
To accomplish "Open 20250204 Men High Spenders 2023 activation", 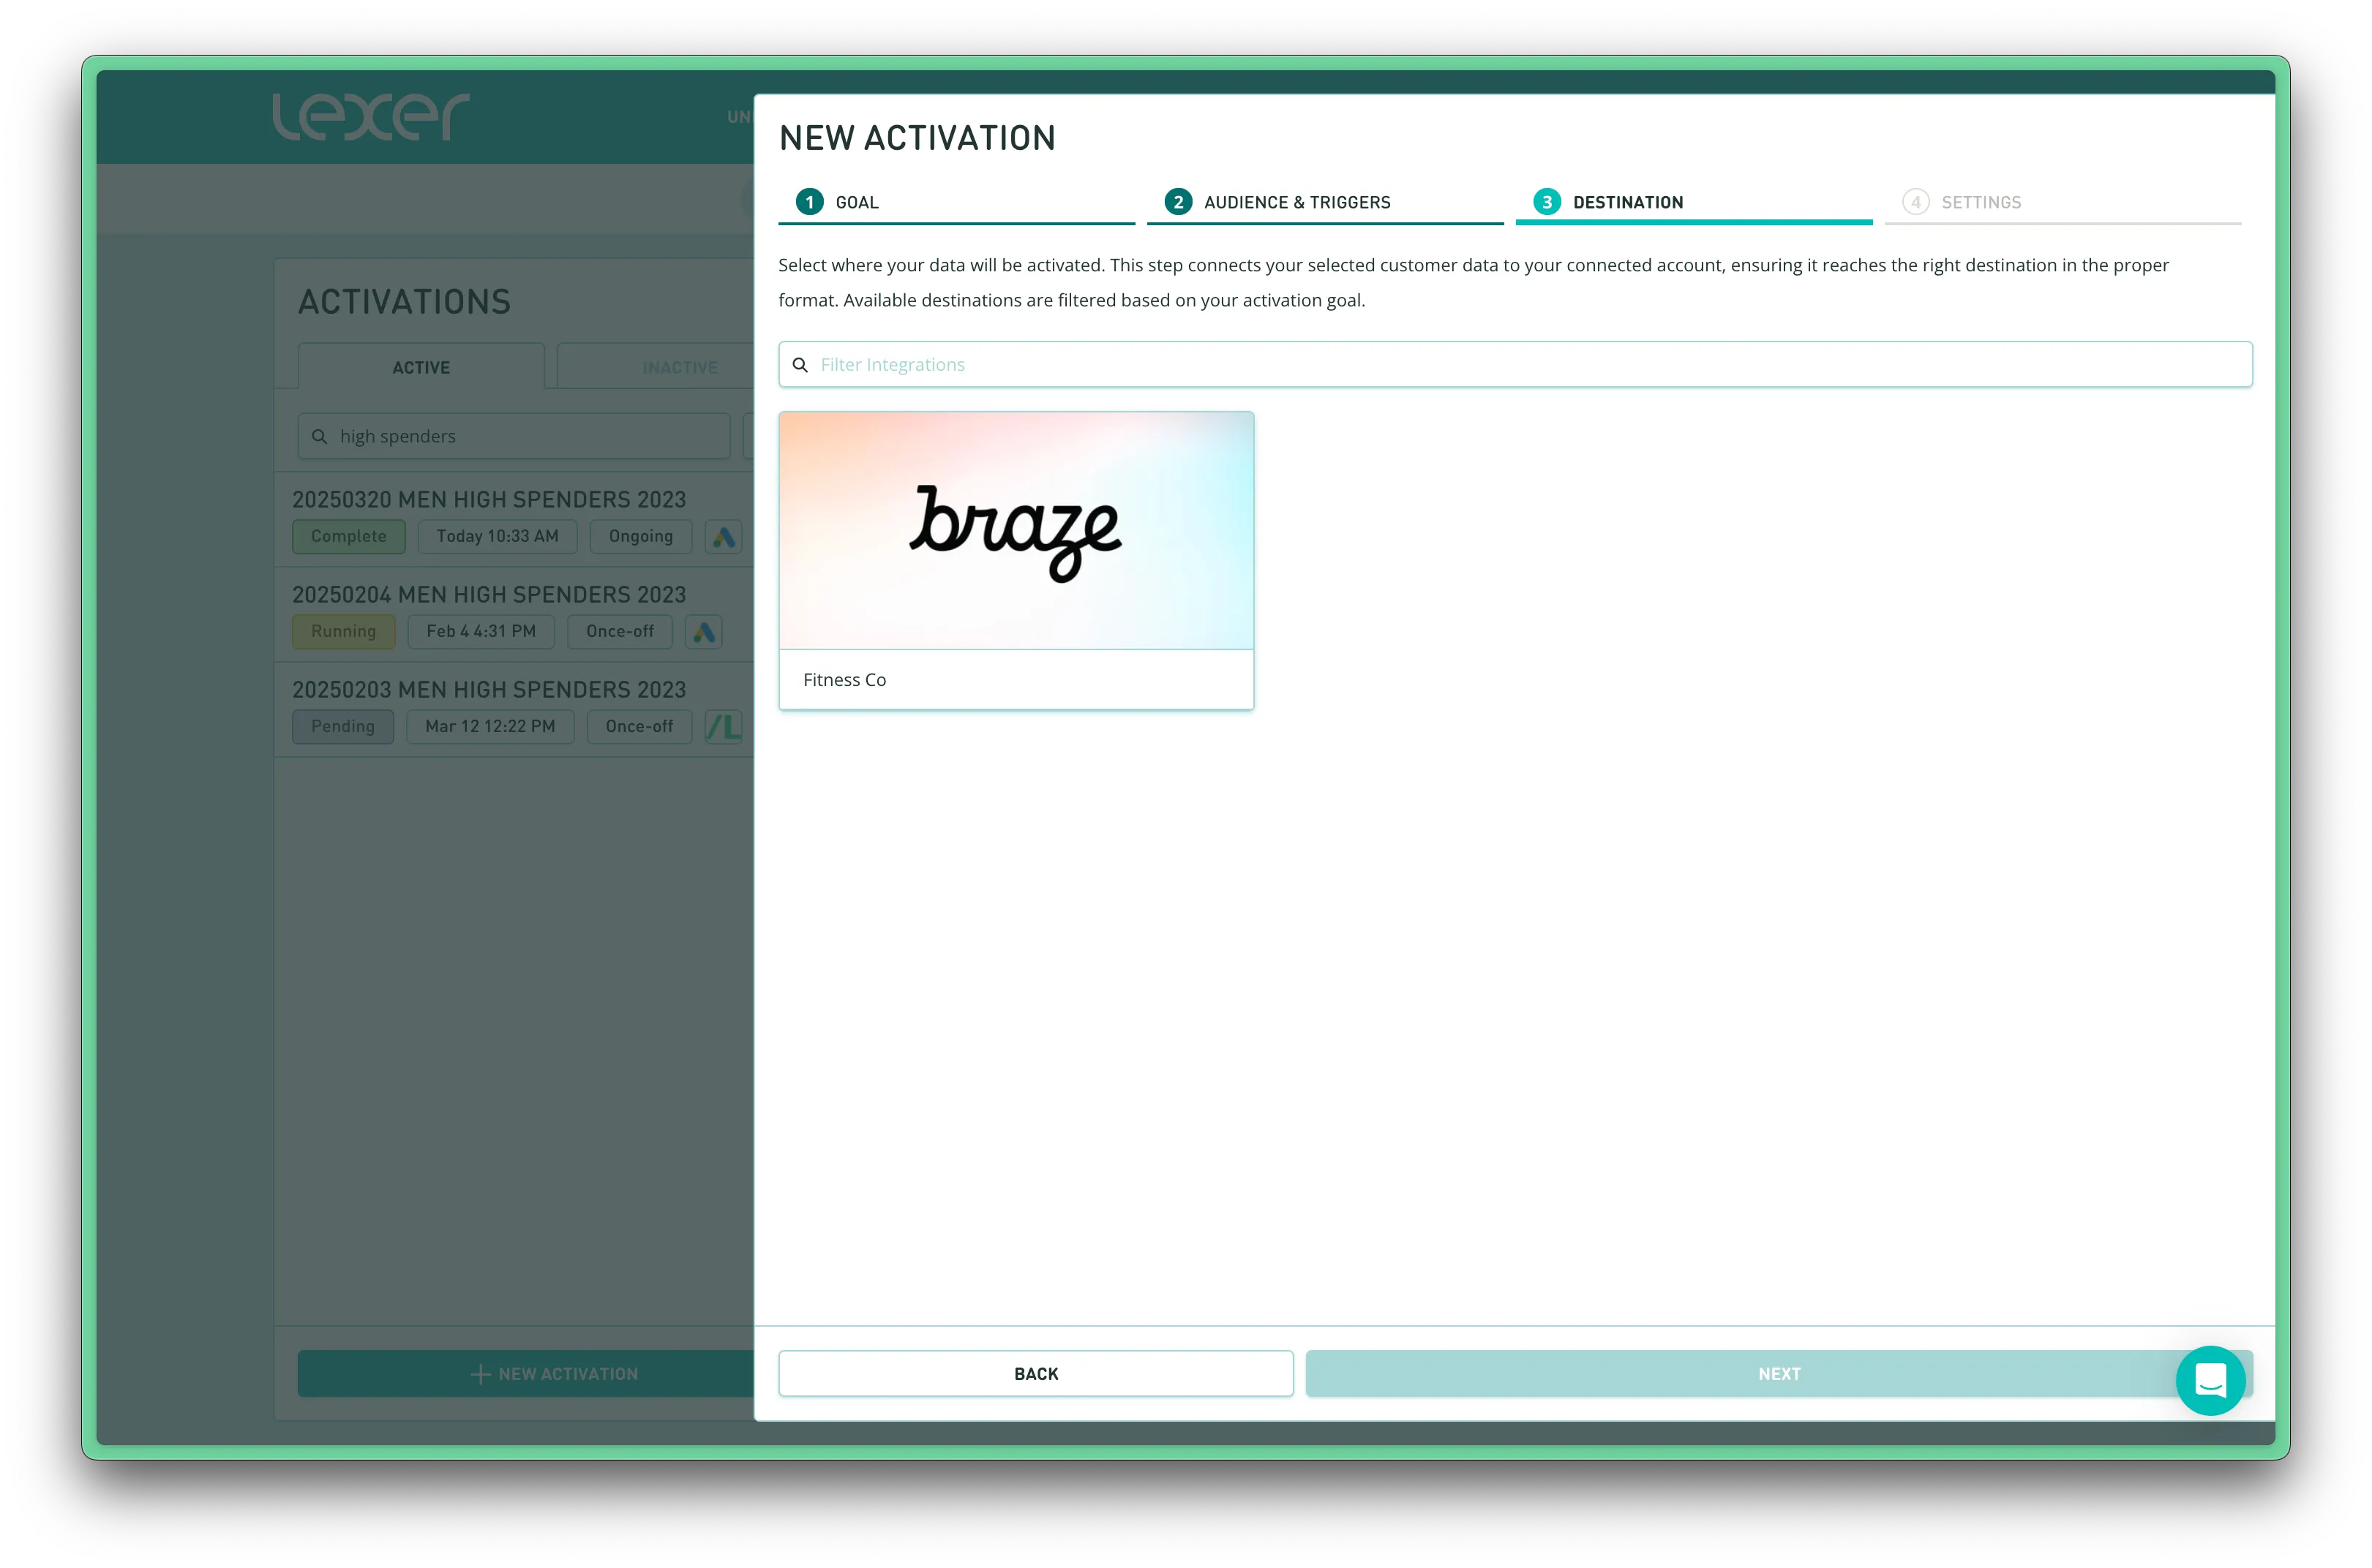I will coord(489,594).
